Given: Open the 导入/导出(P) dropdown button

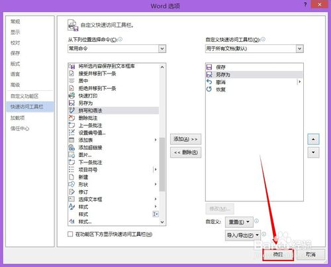Looking at the screenshot, I should point(243,235).
